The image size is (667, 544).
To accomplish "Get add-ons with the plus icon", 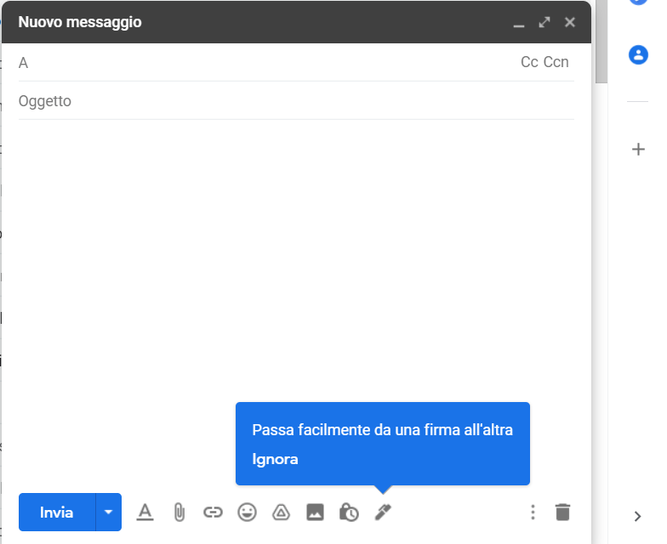I will pyautogui.click(x=638, y=150).
